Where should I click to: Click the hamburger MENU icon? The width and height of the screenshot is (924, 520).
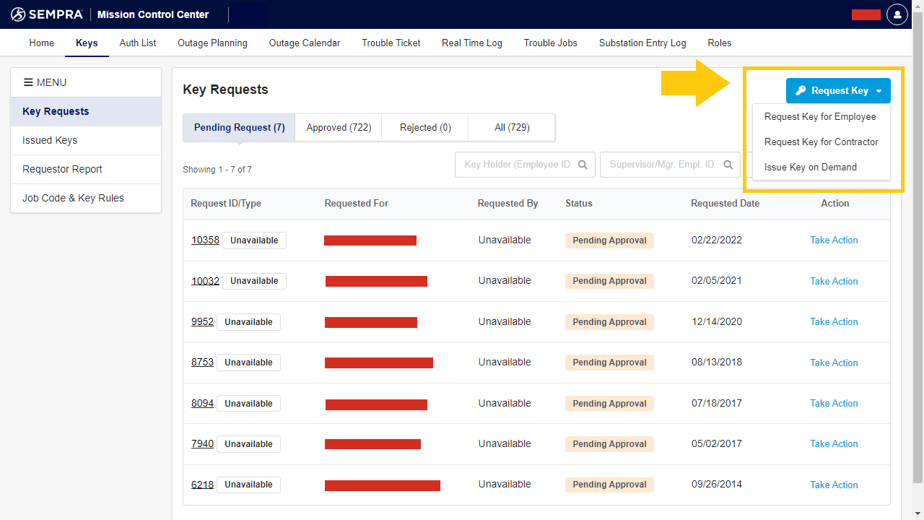(28, 82)
